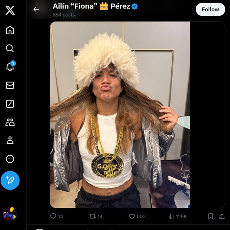The height and width of the screenshot is (230, 230).
Task: Open Profile person icon in sidebar
Action: (10, 140)
